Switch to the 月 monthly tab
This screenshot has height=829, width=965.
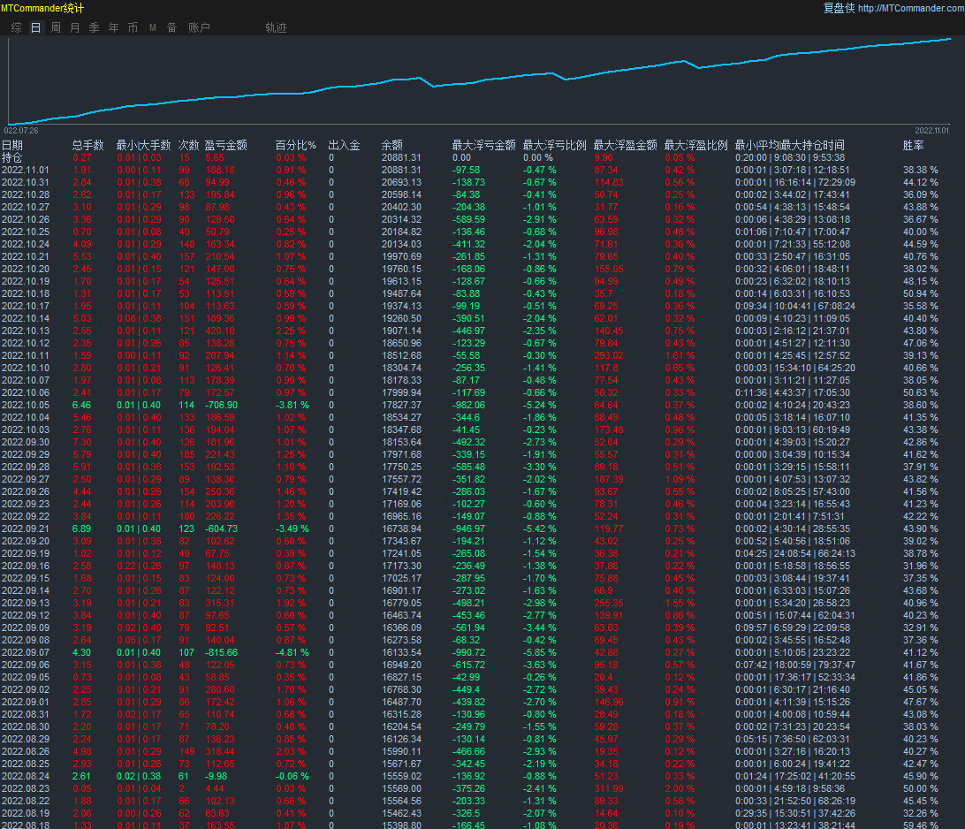(x=74, y=27)
